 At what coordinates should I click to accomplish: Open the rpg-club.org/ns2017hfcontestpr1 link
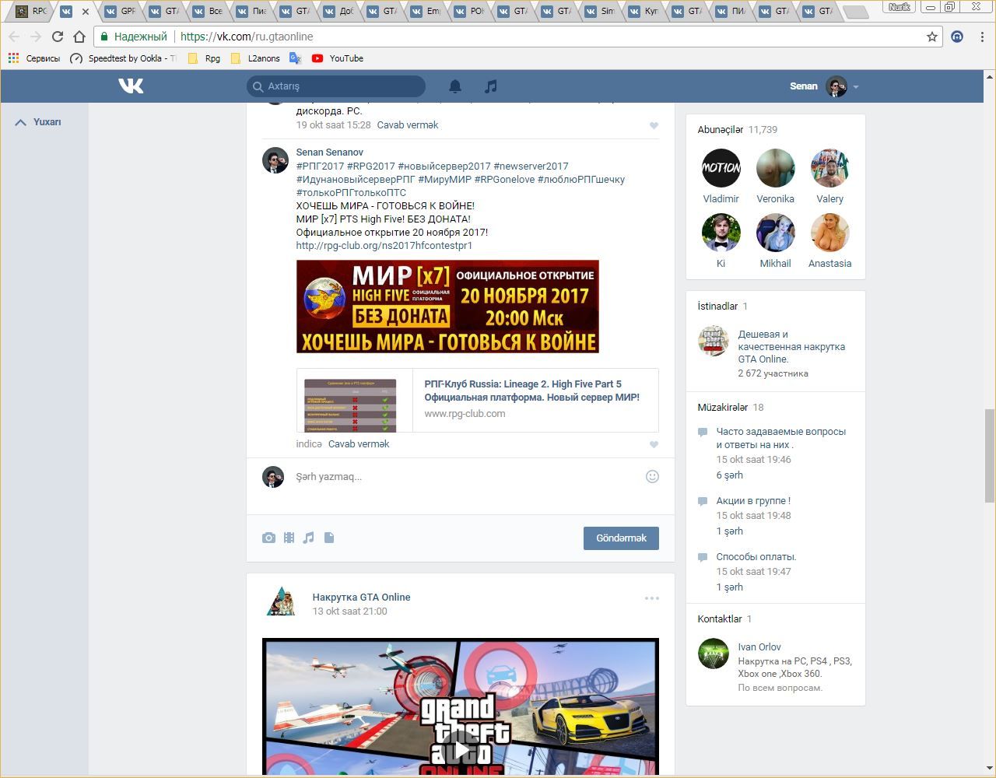384,245
